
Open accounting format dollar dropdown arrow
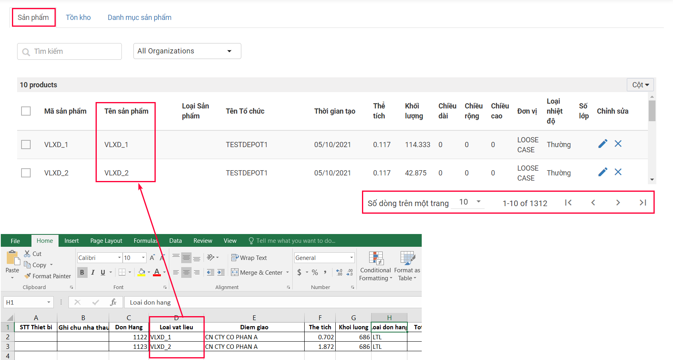(x=307, y=272)
